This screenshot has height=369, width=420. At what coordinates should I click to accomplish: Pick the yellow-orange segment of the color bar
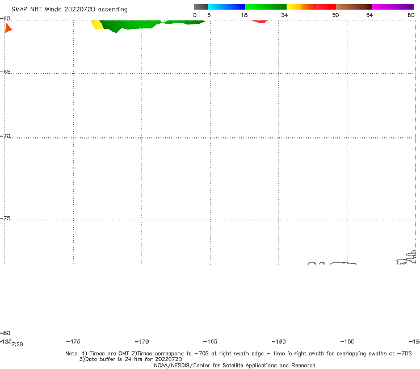pyautogui.click(x=301, y=7)
